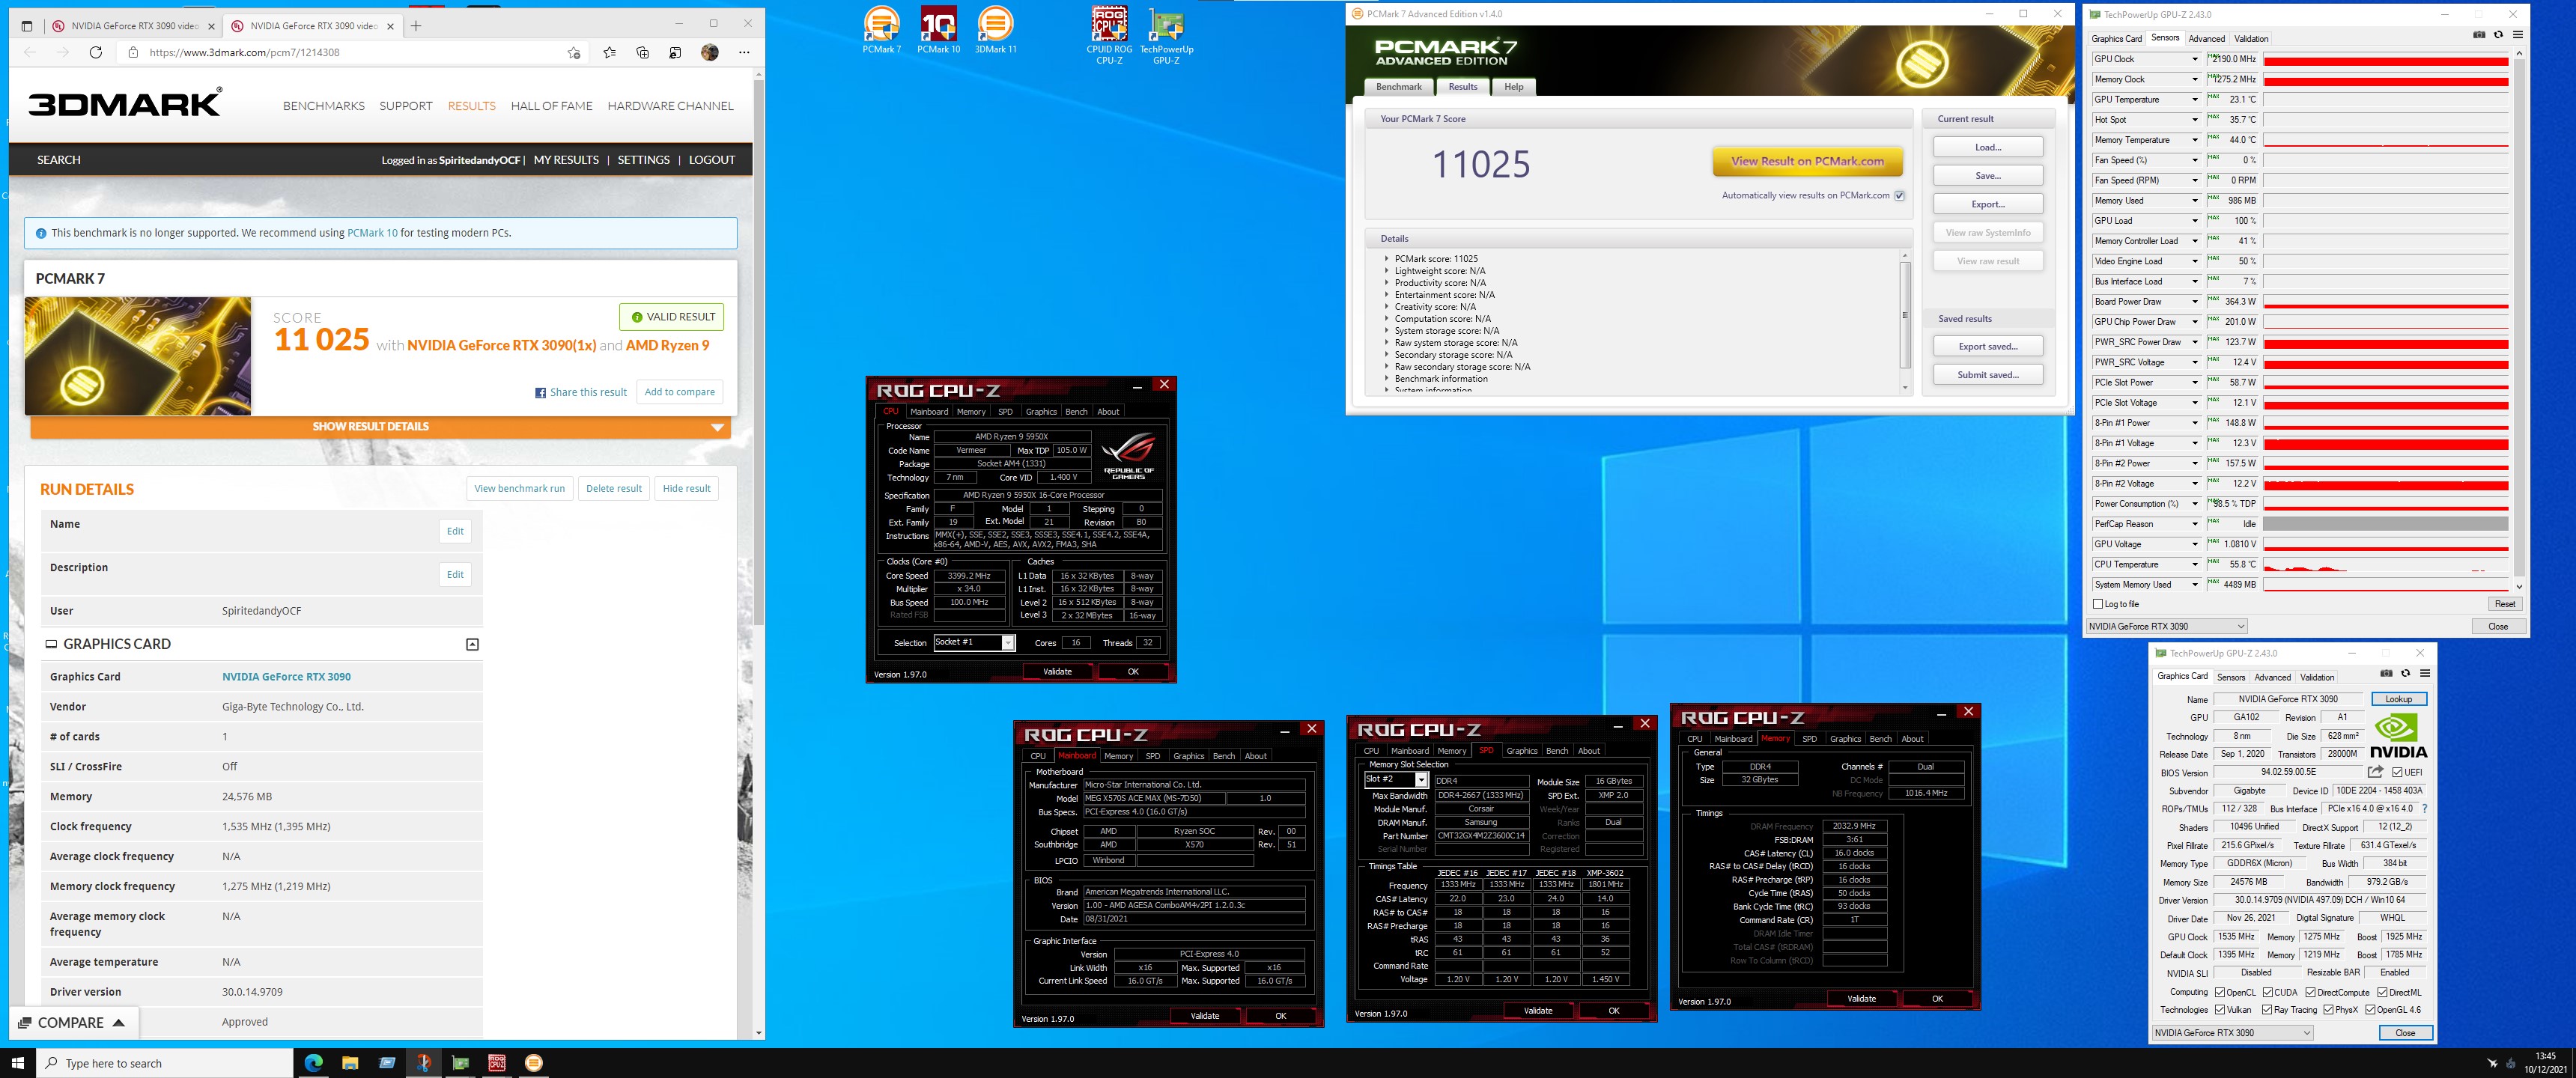Switch to the Results tab in PCMark 7
2576x1078 pixels.
pos(1462,87)
